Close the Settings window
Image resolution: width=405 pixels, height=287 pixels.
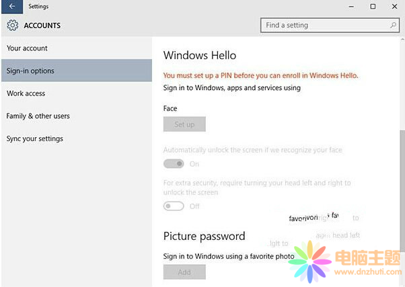(394, 7)
